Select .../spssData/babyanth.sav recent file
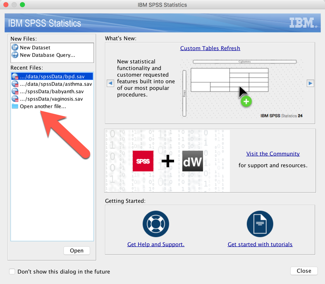The image size is (325, 284). pos(52,91)
